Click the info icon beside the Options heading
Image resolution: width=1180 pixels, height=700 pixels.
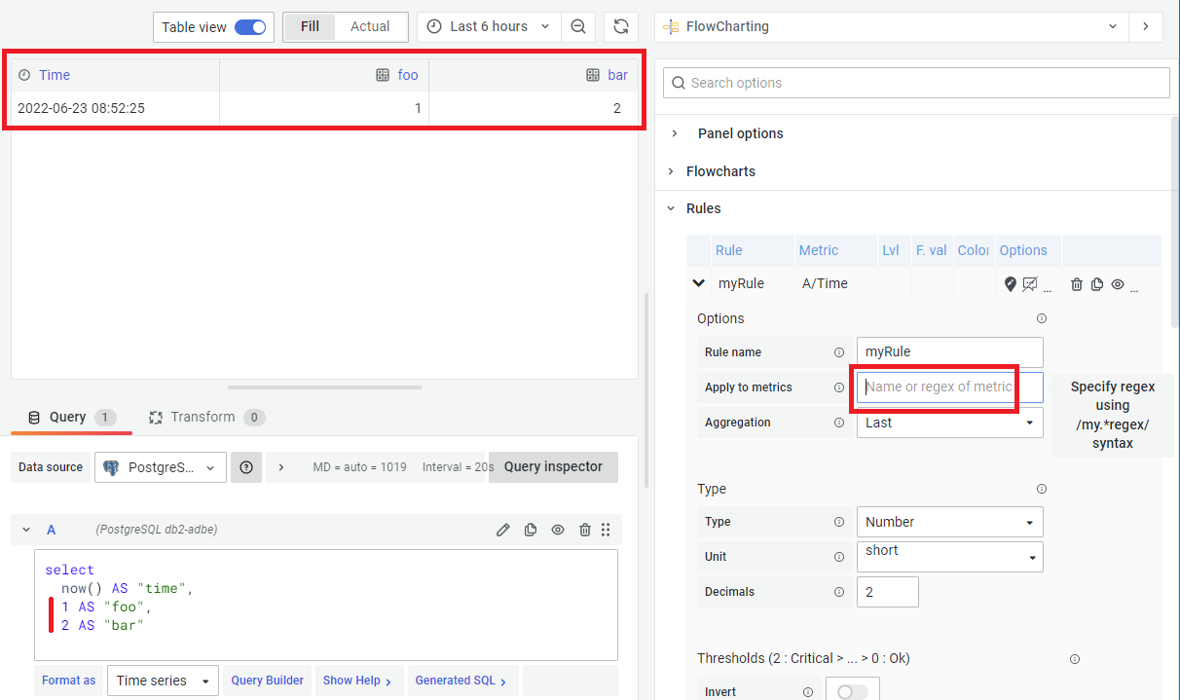coord(1042,318)
